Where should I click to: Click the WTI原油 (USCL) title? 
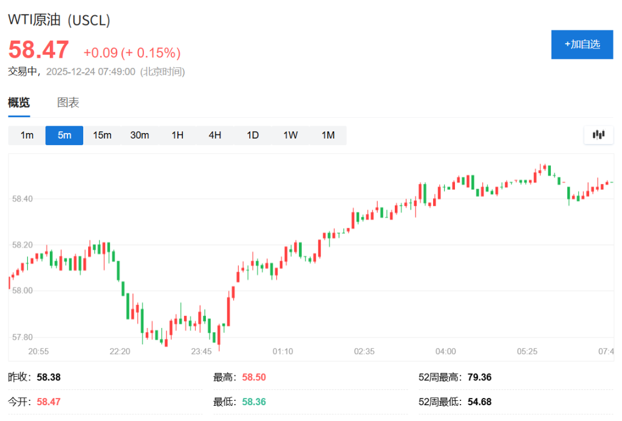(x=59, y=19)
